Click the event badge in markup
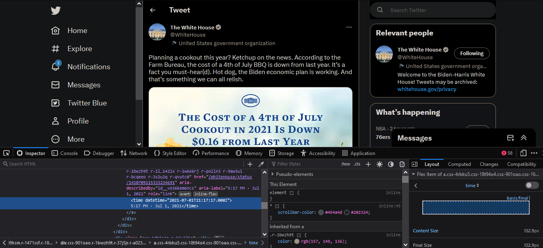The image size is (543, 248). point(185,194)
